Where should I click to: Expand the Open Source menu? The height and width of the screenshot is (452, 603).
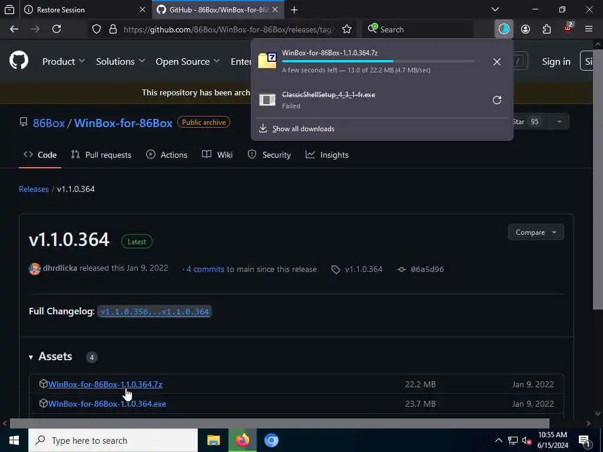(x=188, y=61)
